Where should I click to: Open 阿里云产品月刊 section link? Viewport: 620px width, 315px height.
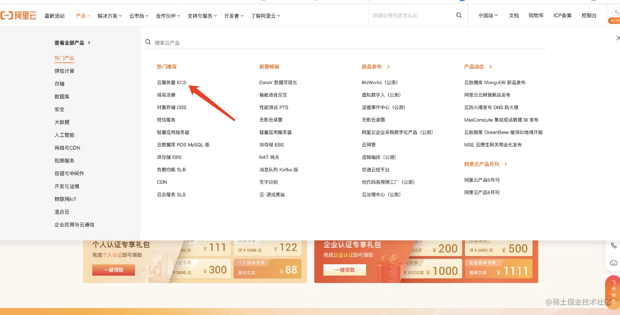coord(486,164)
